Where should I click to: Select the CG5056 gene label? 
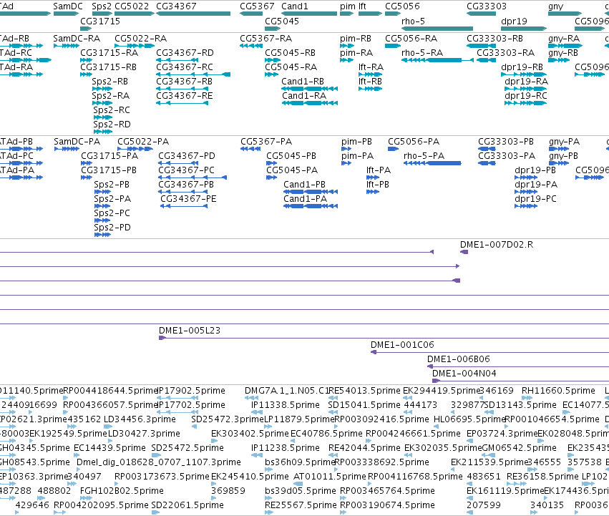[x=402, y=6]
